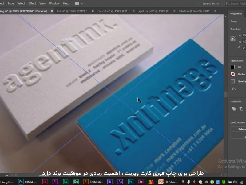Switch to the die cut.ai document tab

pos(113,11)
